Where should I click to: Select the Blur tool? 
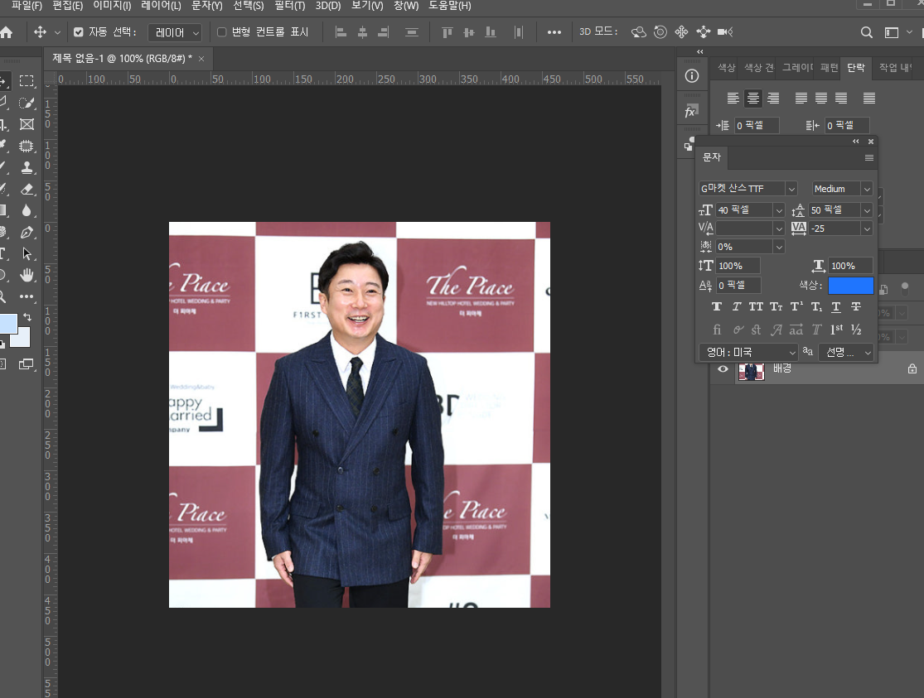click(x=27, y=210)
